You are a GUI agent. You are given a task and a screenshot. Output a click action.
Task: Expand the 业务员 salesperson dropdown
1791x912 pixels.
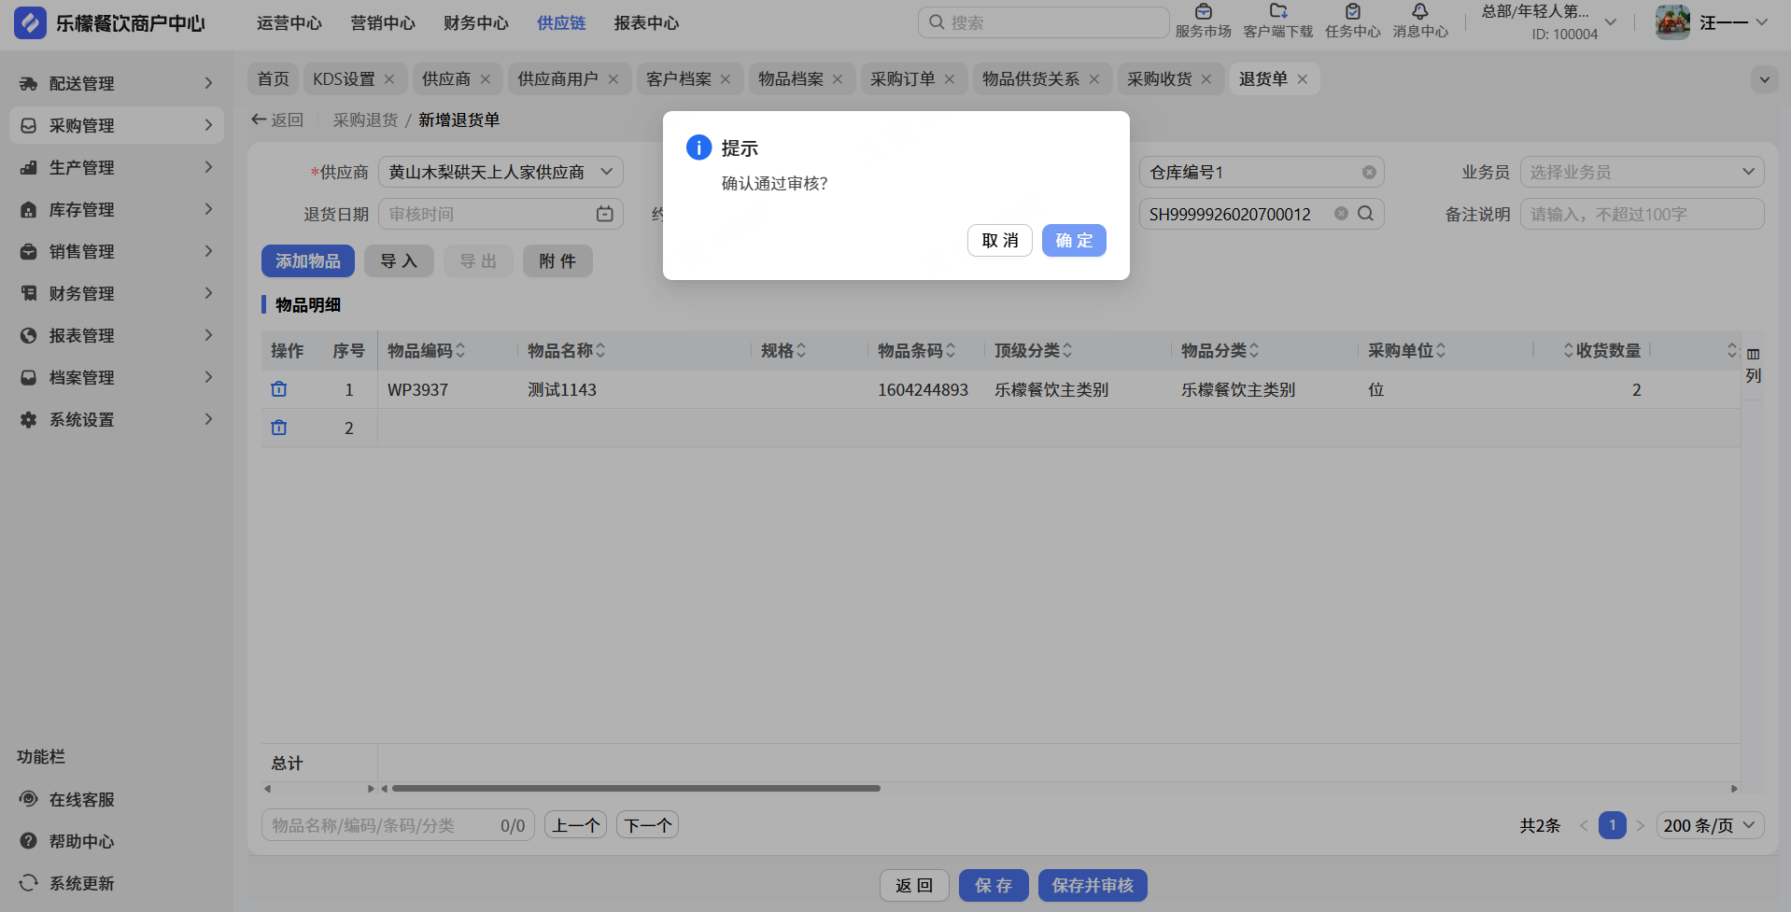coord(1641,173)
